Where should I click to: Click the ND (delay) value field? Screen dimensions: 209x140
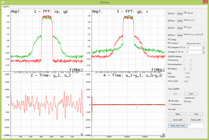[x=186, y=69]
